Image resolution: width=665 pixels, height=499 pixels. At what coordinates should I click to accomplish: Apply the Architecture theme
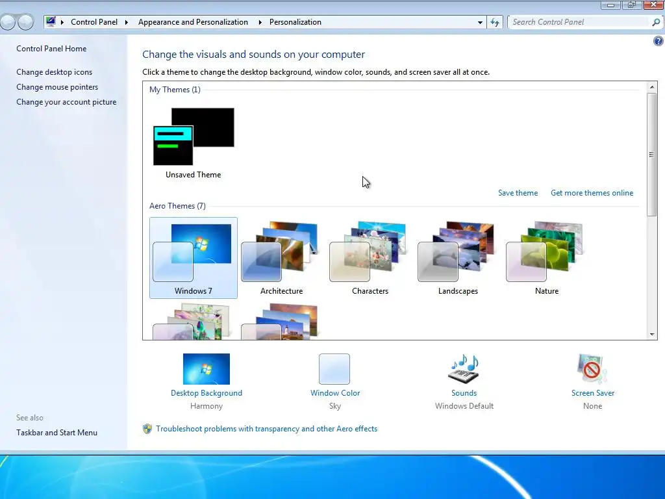point(281,257)
